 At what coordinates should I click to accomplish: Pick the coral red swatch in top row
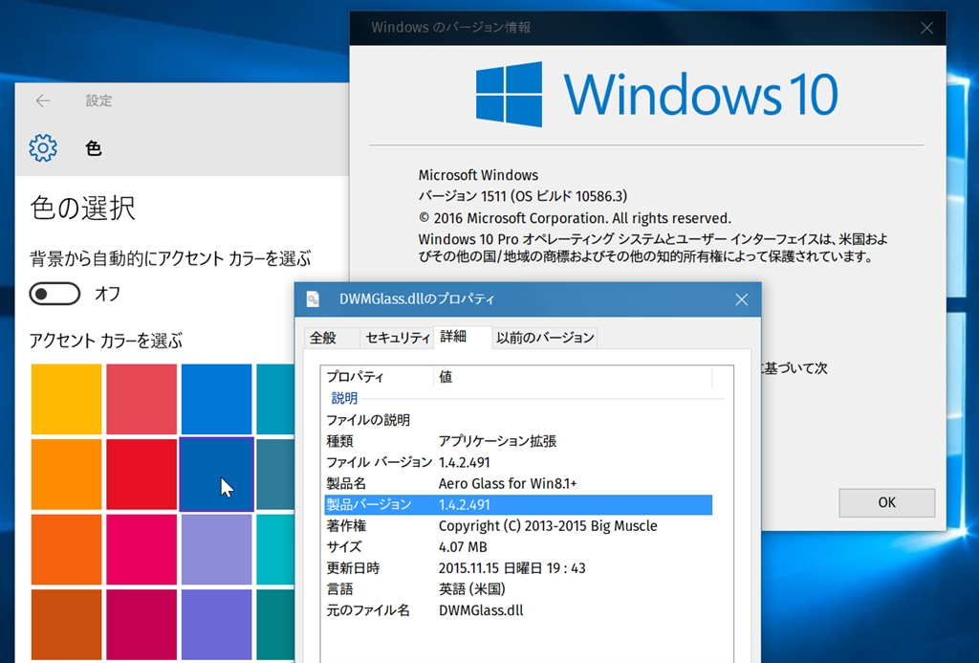[x=141, y=399]
